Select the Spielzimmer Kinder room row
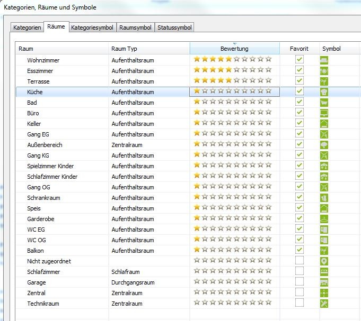Screen dimensions: 361x321 tap(50, 166)
